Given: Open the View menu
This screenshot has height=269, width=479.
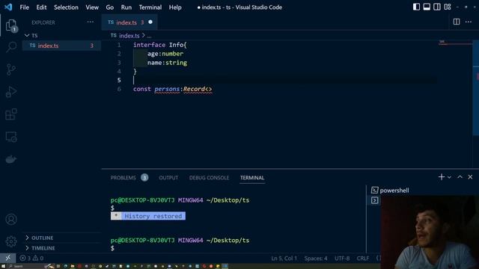Looking at the screenshot, I should click(92, 7).
